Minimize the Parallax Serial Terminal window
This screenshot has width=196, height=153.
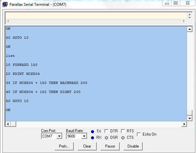167,3
